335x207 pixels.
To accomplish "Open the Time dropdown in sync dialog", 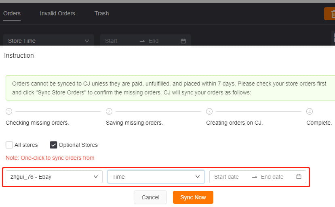I will coord(156,177).
